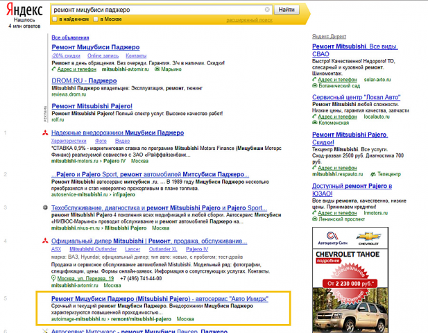428x333 pixels.
Task: Click the Mitsubishi favicon next to Надежные внедорожники result
Action: coord(45,133)
